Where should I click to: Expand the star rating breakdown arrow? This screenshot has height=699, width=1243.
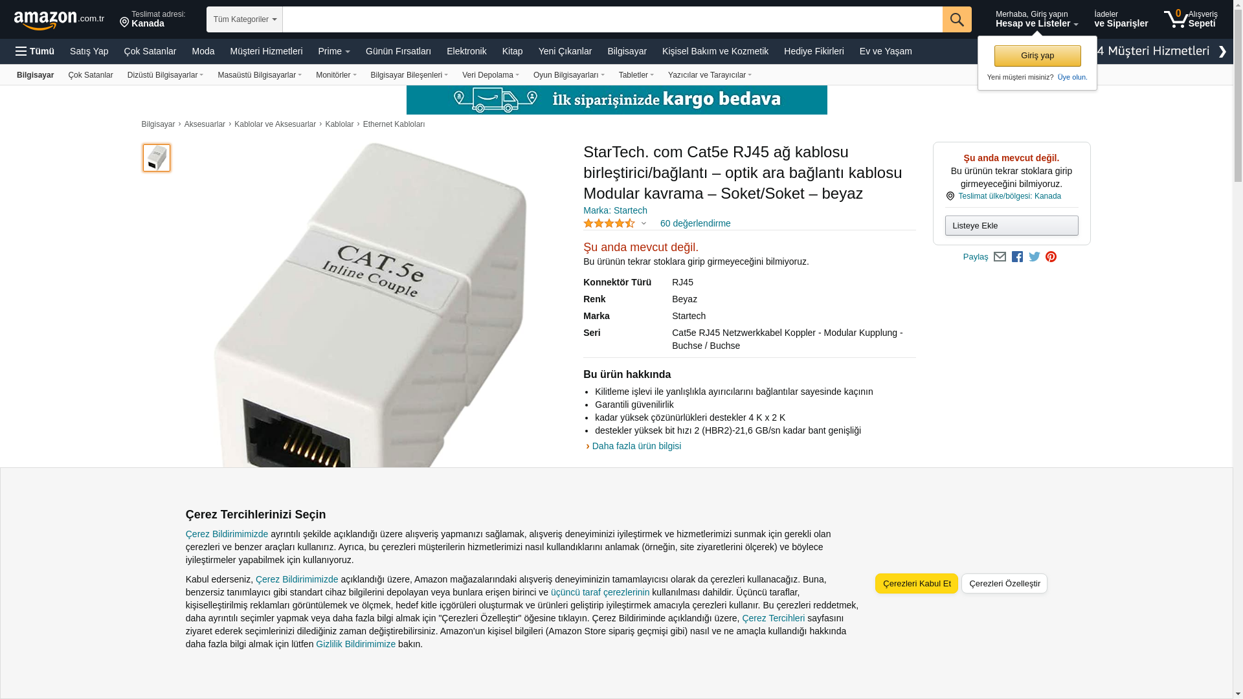pos(644,224)
